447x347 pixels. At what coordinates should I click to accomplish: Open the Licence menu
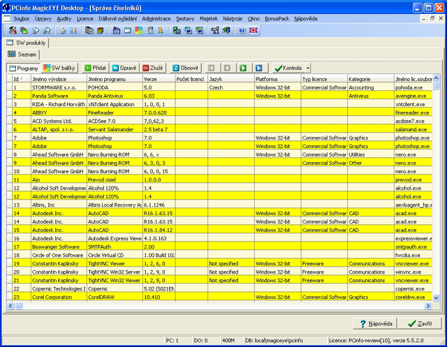85,19
